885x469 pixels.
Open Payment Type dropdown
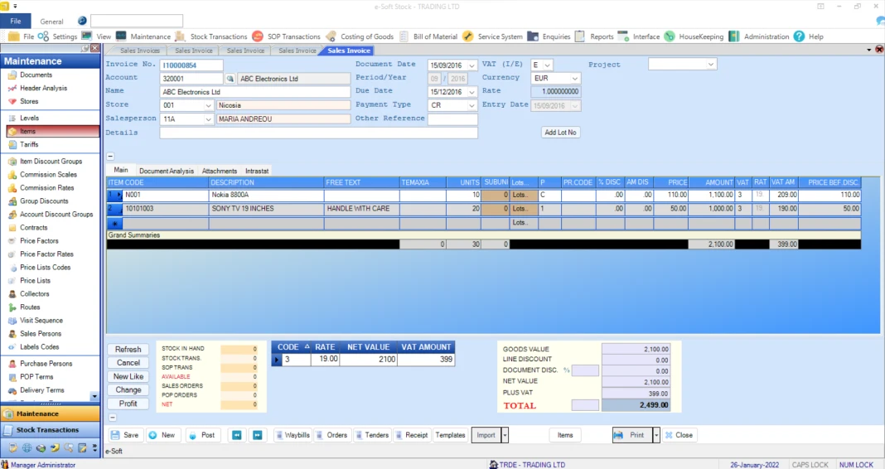click(x=472, y=105)
